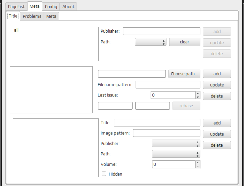Select the Title sub-tab
244x186 pixels.
tap(13, 16)
